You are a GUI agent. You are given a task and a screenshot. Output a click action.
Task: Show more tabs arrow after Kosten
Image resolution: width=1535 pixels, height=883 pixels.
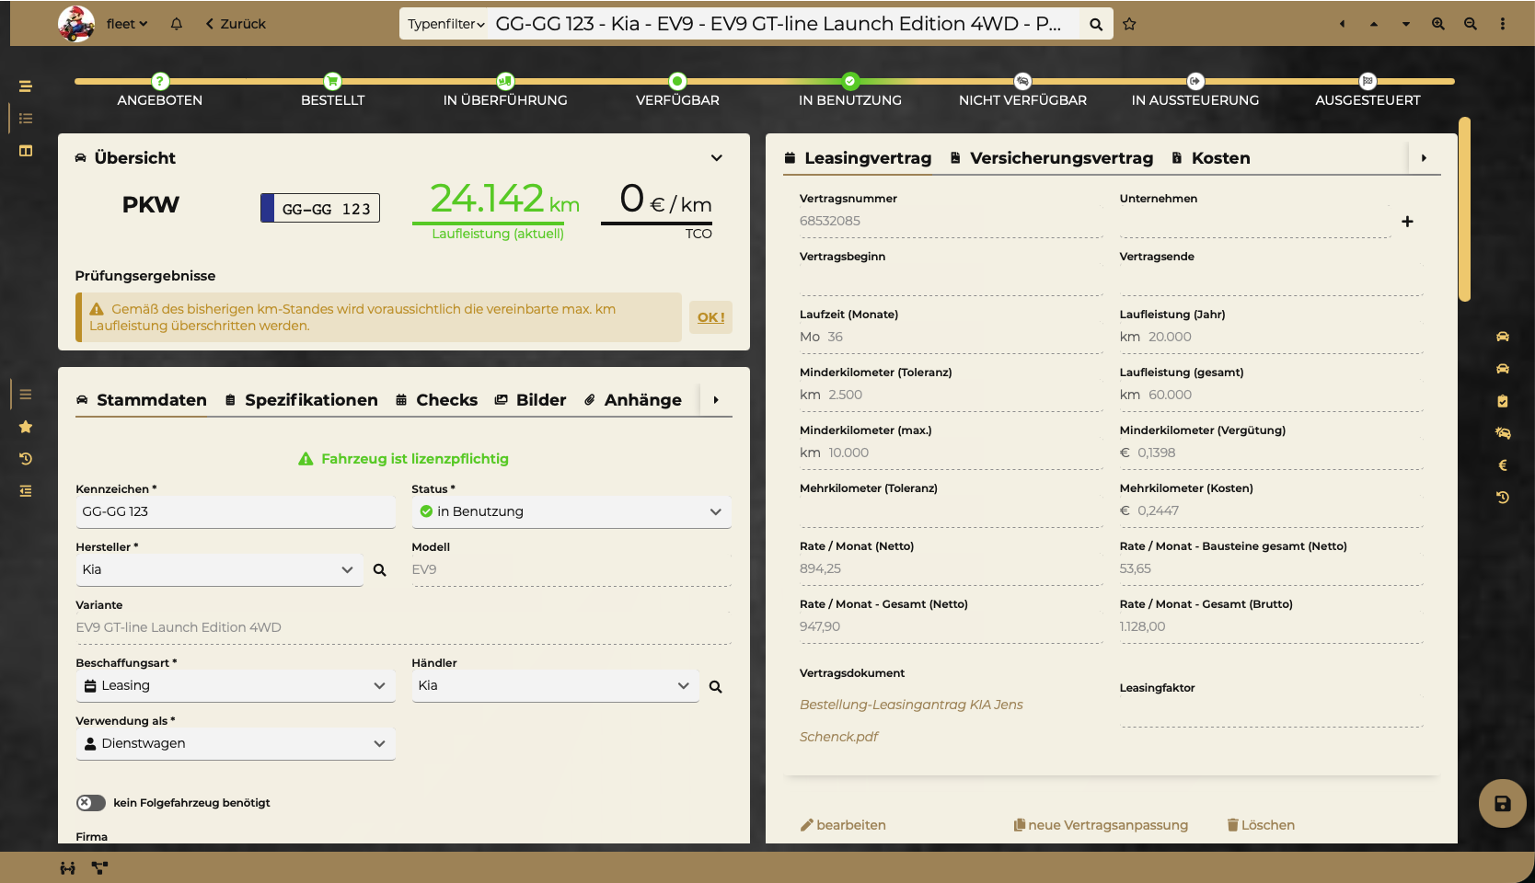[x=1424, y=158]
